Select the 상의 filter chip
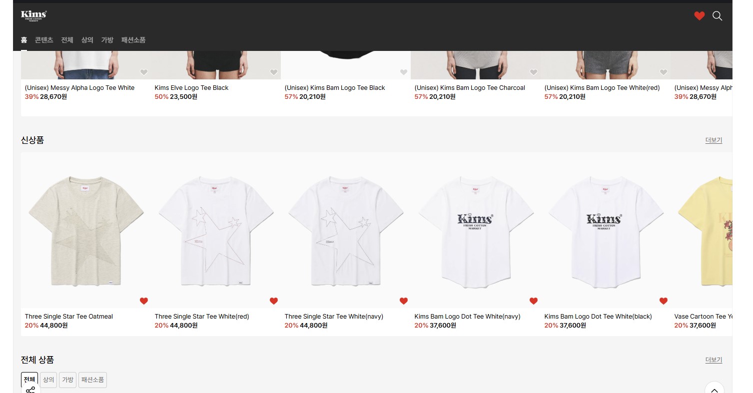This screenshot has height=393, width=753. point(48,380)
